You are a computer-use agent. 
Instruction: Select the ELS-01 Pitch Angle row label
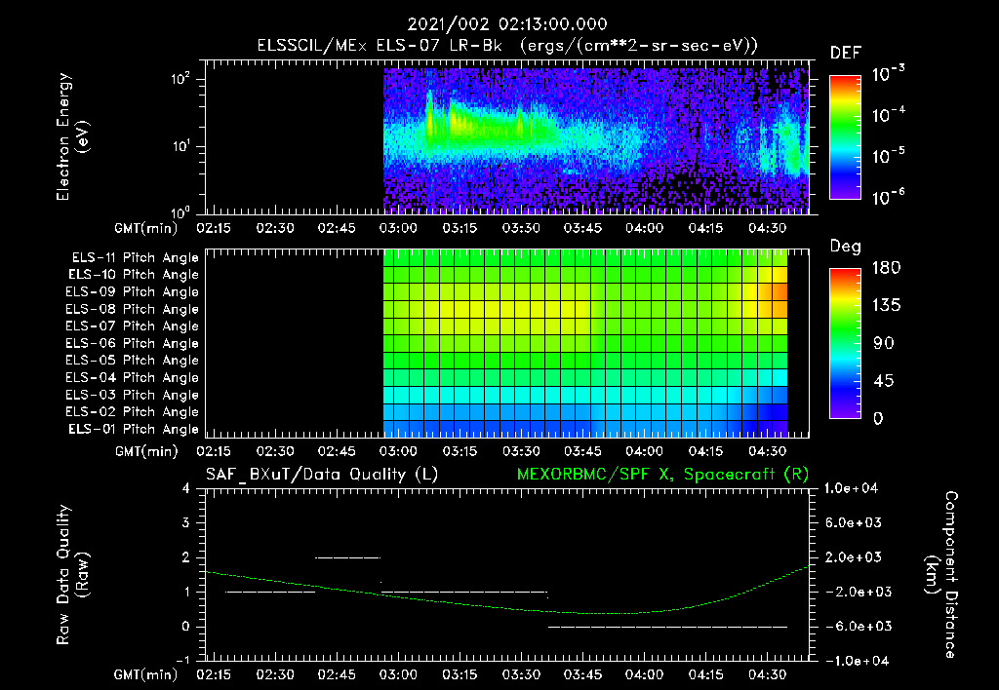tap(134, 430)
